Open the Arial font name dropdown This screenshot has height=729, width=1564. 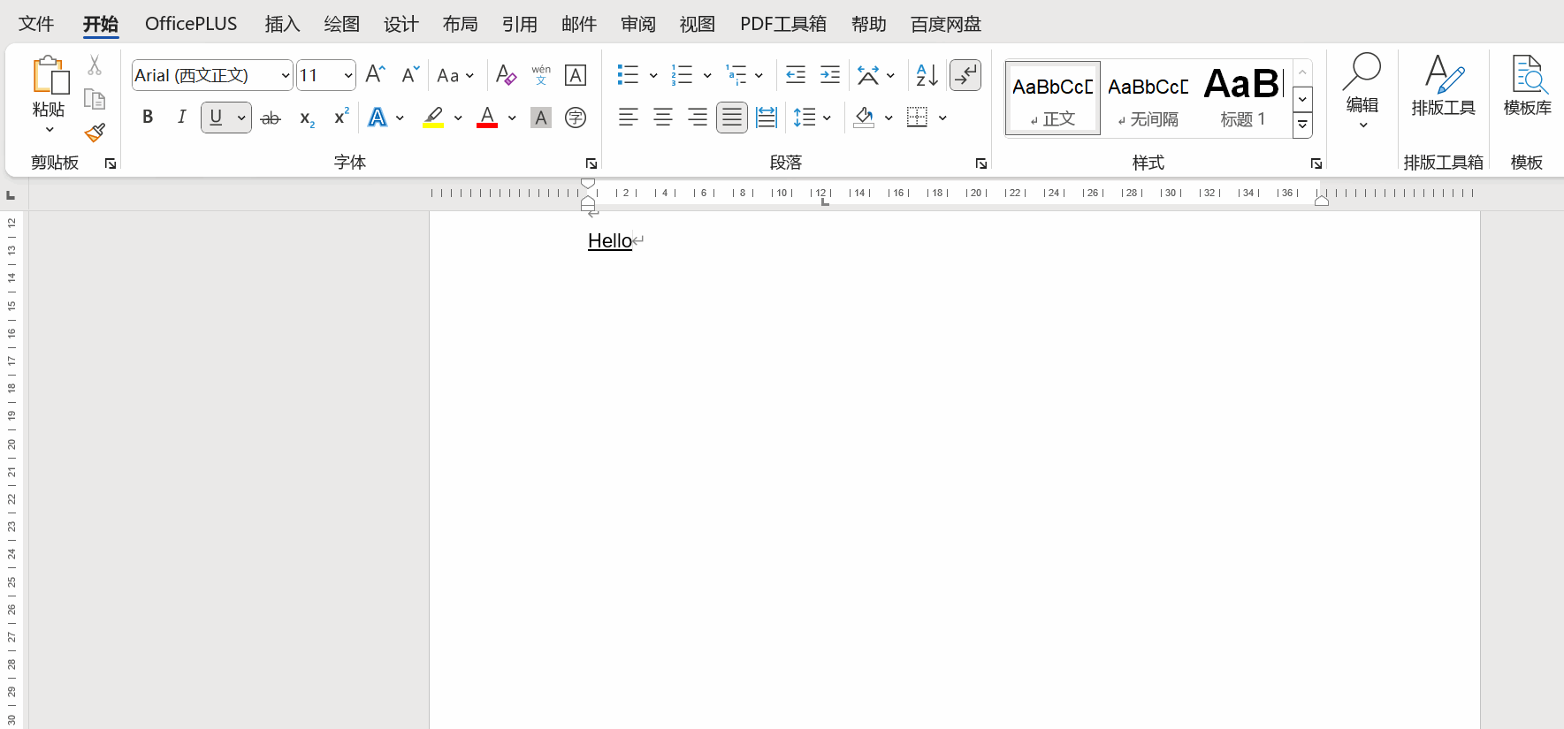click(x=285, y=76)
